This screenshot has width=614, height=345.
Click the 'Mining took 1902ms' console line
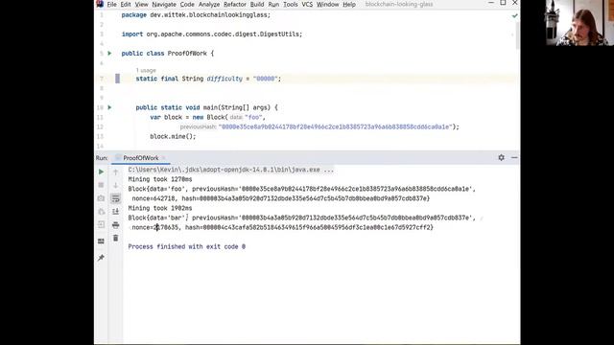(x=160, y=208)
